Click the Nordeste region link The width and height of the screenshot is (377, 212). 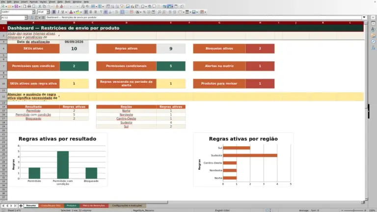pyautogui.click(x=126, y=115)
